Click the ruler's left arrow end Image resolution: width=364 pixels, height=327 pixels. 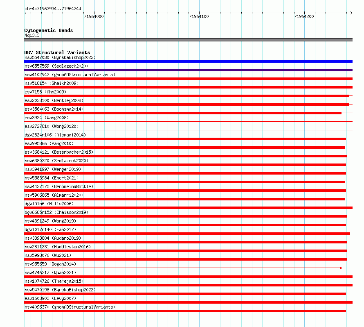(25, 13)
